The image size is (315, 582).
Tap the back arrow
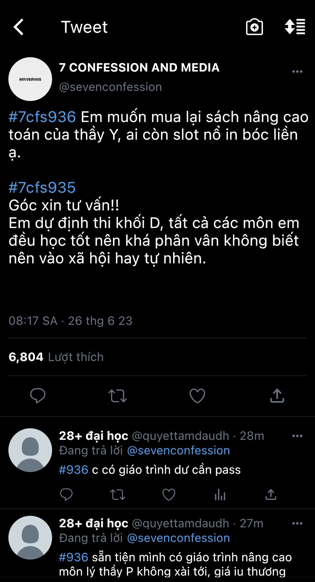19,27
